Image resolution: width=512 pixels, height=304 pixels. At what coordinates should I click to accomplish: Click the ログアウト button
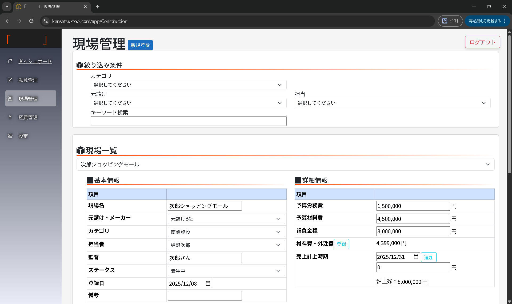point(482,42)
